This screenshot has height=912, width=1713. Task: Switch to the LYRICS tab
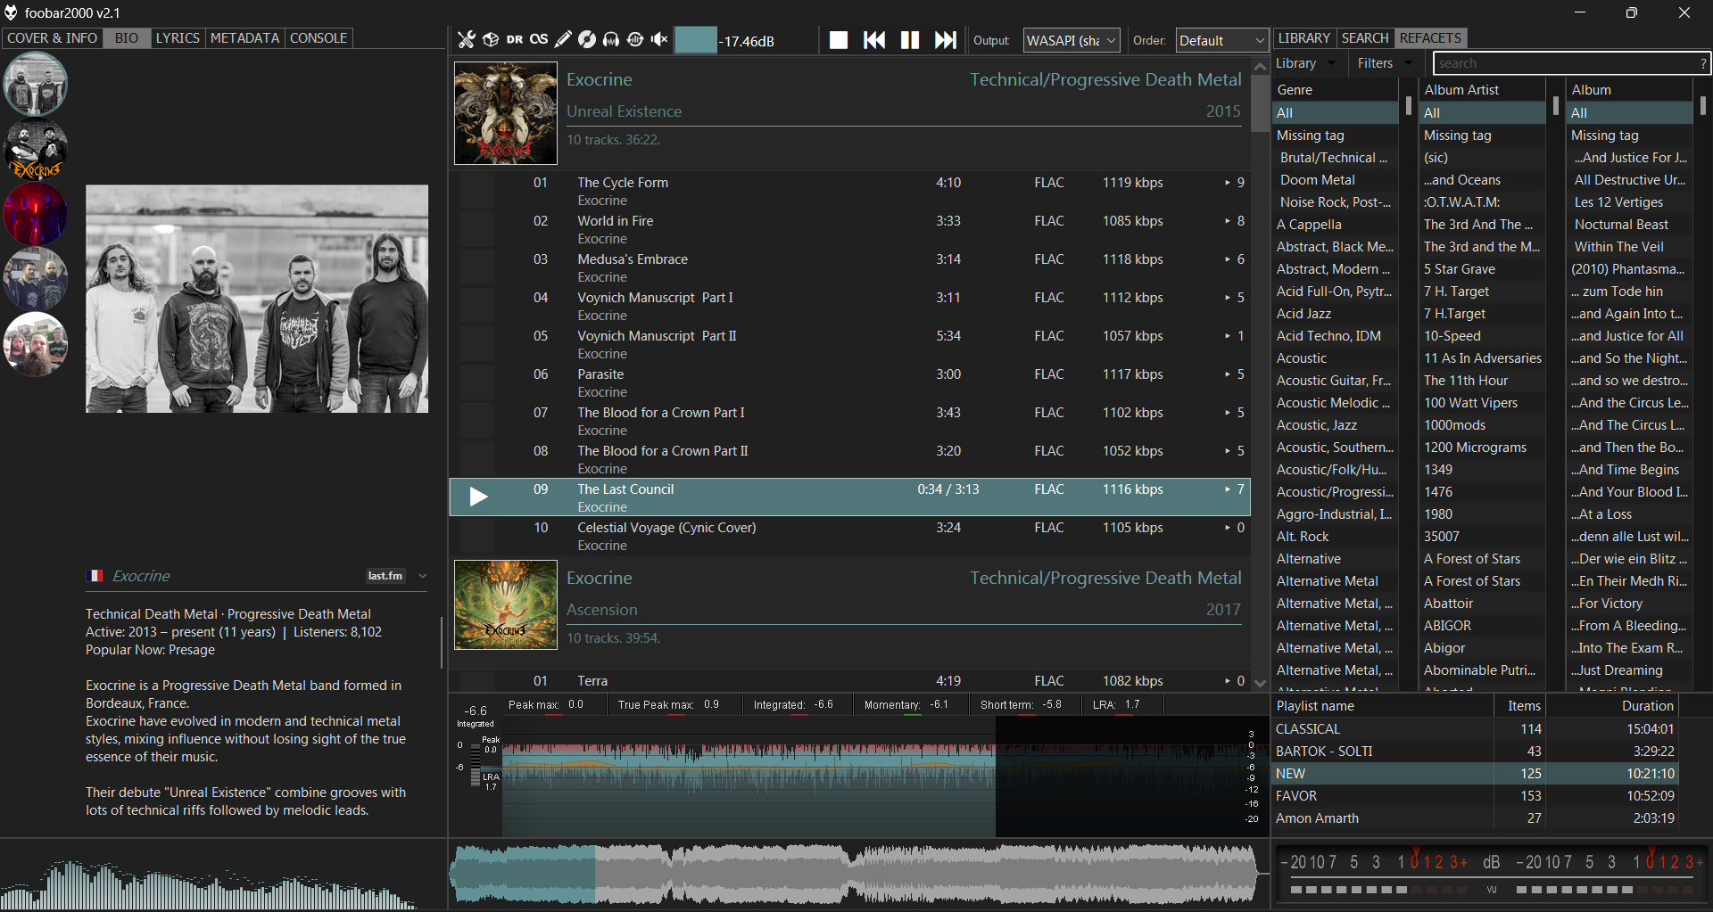pos(178,38)
